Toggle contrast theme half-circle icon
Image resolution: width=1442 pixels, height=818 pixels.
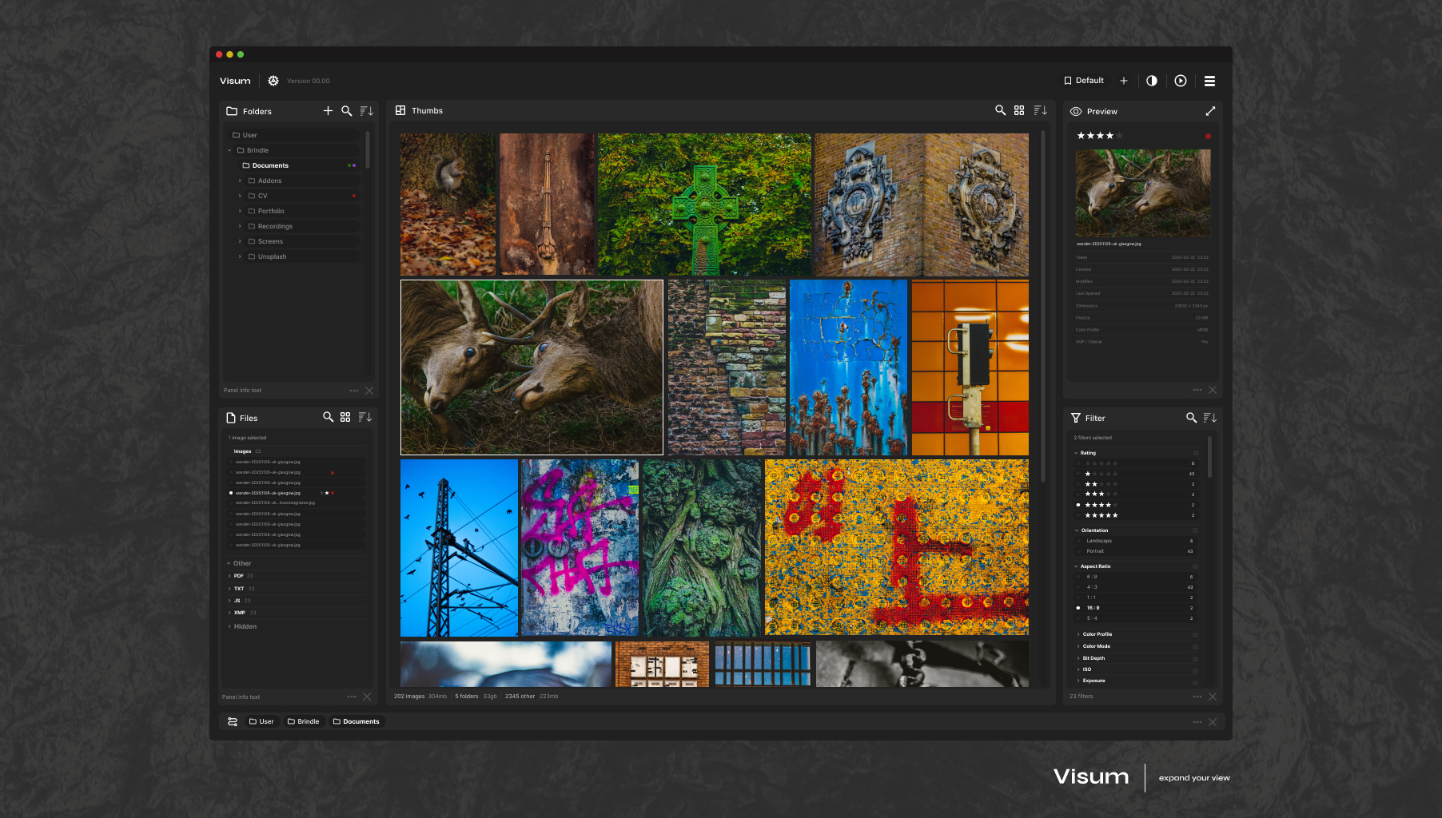[1151, 81]
